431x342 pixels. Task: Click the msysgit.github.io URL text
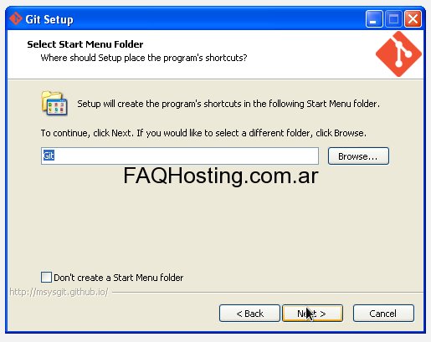(59, 292)
